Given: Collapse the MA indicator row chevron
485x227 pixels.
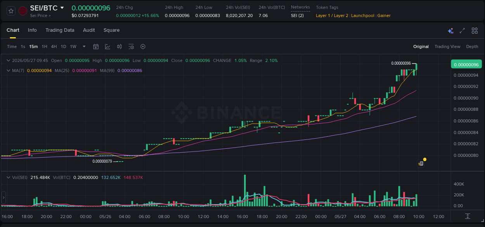Looking at the screenshot, I should click(x=9, y=71).
